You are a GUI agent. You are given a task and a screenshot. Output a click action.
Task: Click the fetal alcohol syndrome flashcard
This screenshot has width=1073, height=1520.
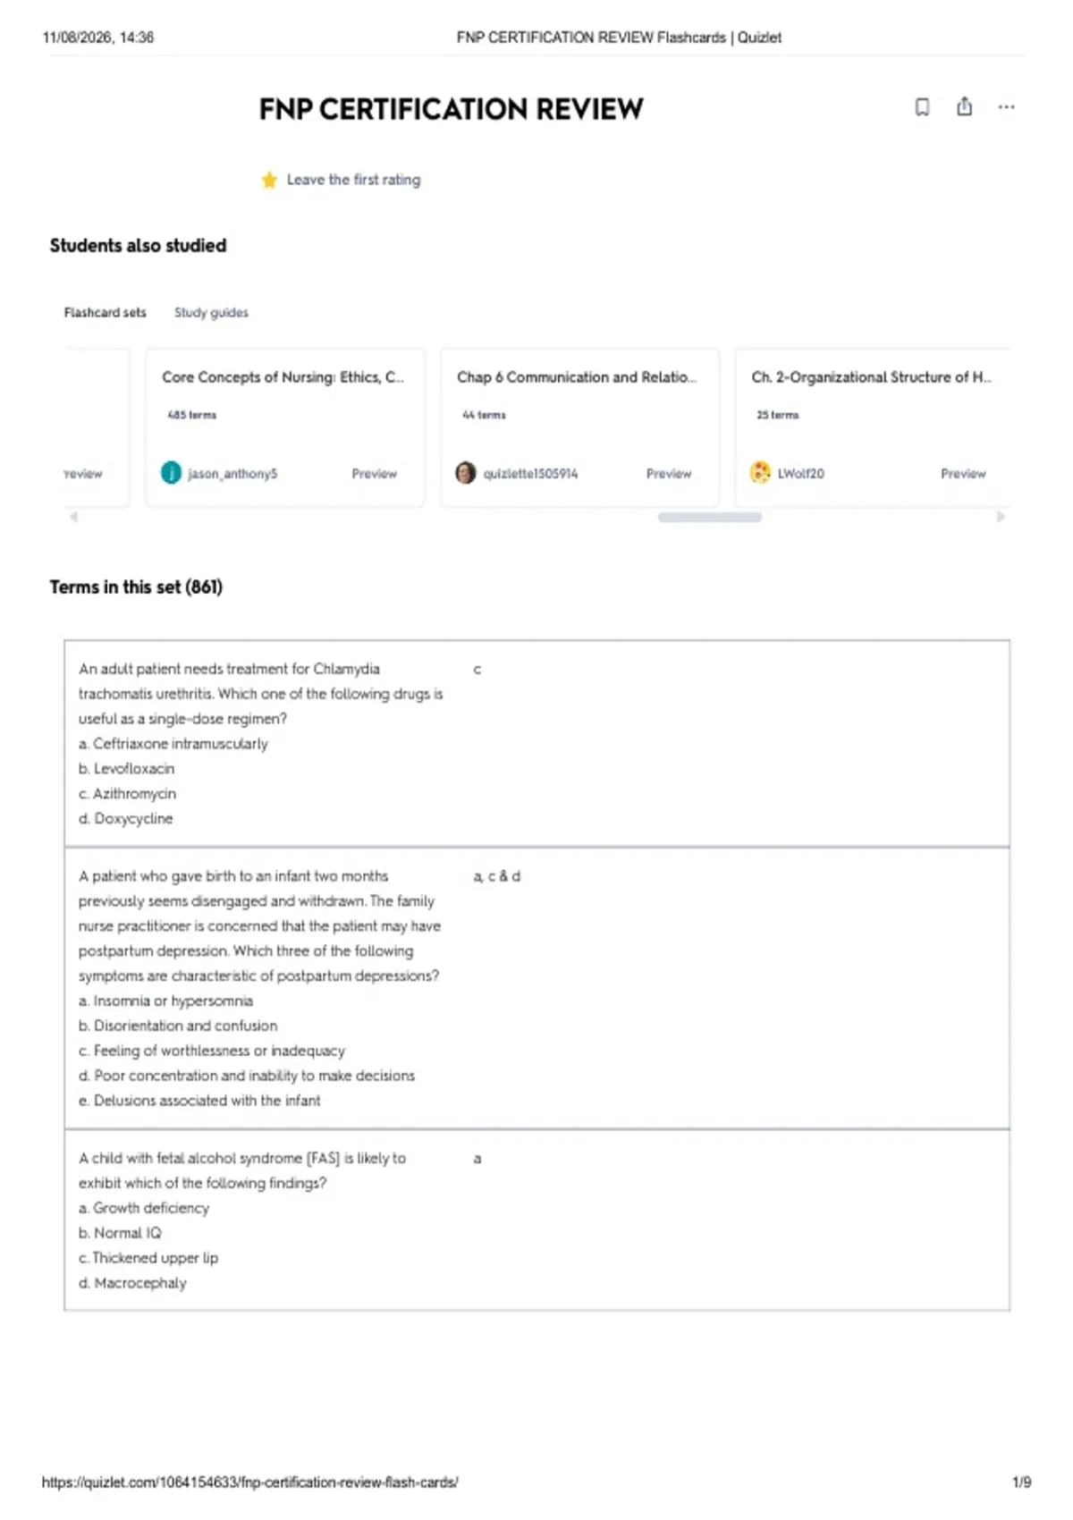click(x=536, y=1220)
